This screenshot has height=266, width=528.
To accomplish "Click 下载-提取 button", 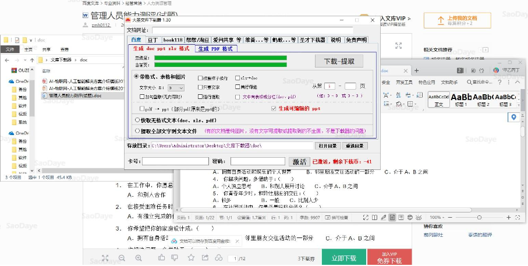I will (339, 61).
